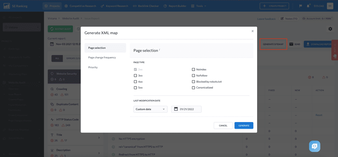The height and width of the screenshot is (157, 338).
Task: Enable the 4xx page type checkbox
Action: click(x=135, y=82)
